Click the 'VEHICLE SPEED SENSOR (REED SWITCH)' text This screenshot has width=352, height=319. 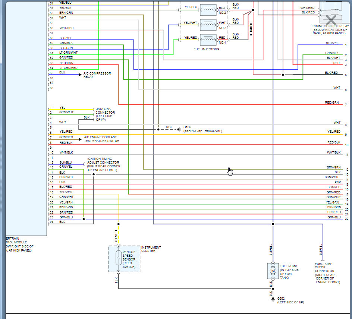click(x=129, y=259)
